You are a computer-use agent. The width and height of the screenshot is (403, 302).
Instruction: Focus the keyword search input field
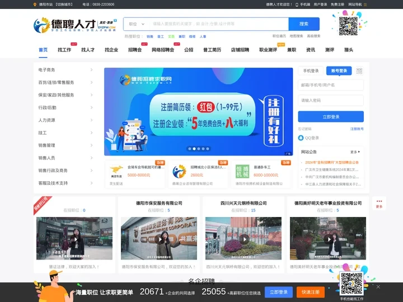pyautogui.click(x=219, y=24)
